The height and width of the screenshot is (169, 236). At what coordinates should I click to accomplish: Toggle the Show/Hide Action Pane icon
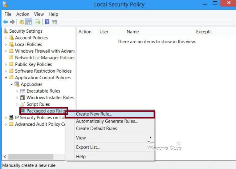(54, 22)
